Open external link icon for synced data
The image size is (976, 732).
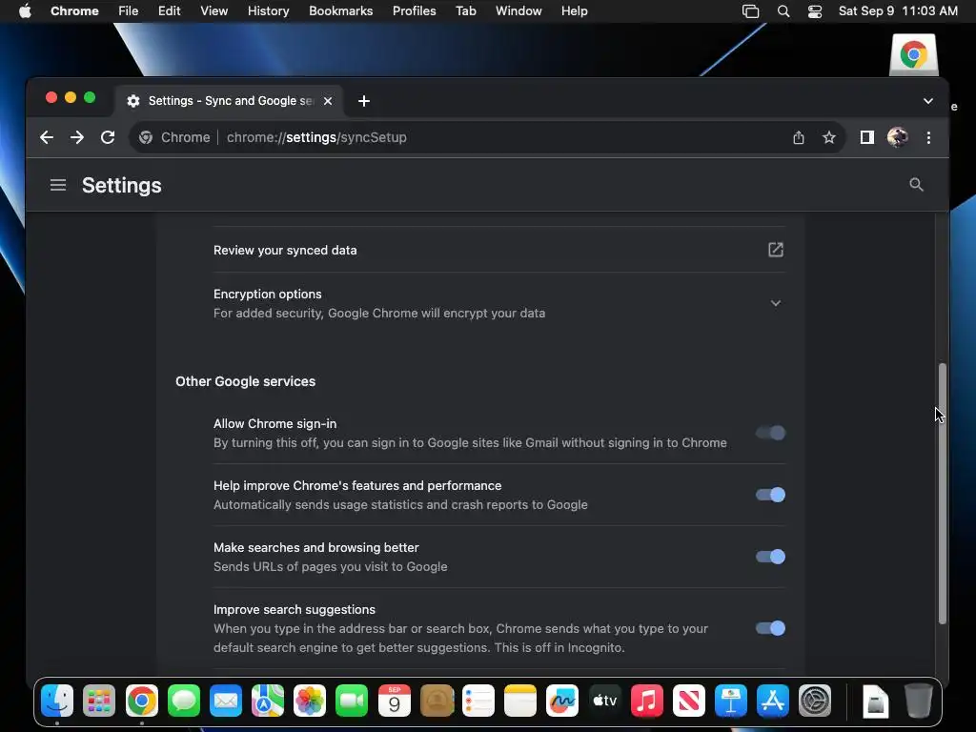pyautogui.click(x=776, y=250)
